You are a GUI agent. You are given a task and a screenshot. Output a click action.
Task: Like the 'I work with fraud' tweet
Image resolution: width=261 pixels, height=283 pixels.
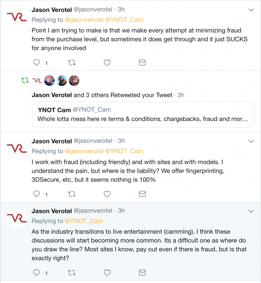(x=107, y=194)
